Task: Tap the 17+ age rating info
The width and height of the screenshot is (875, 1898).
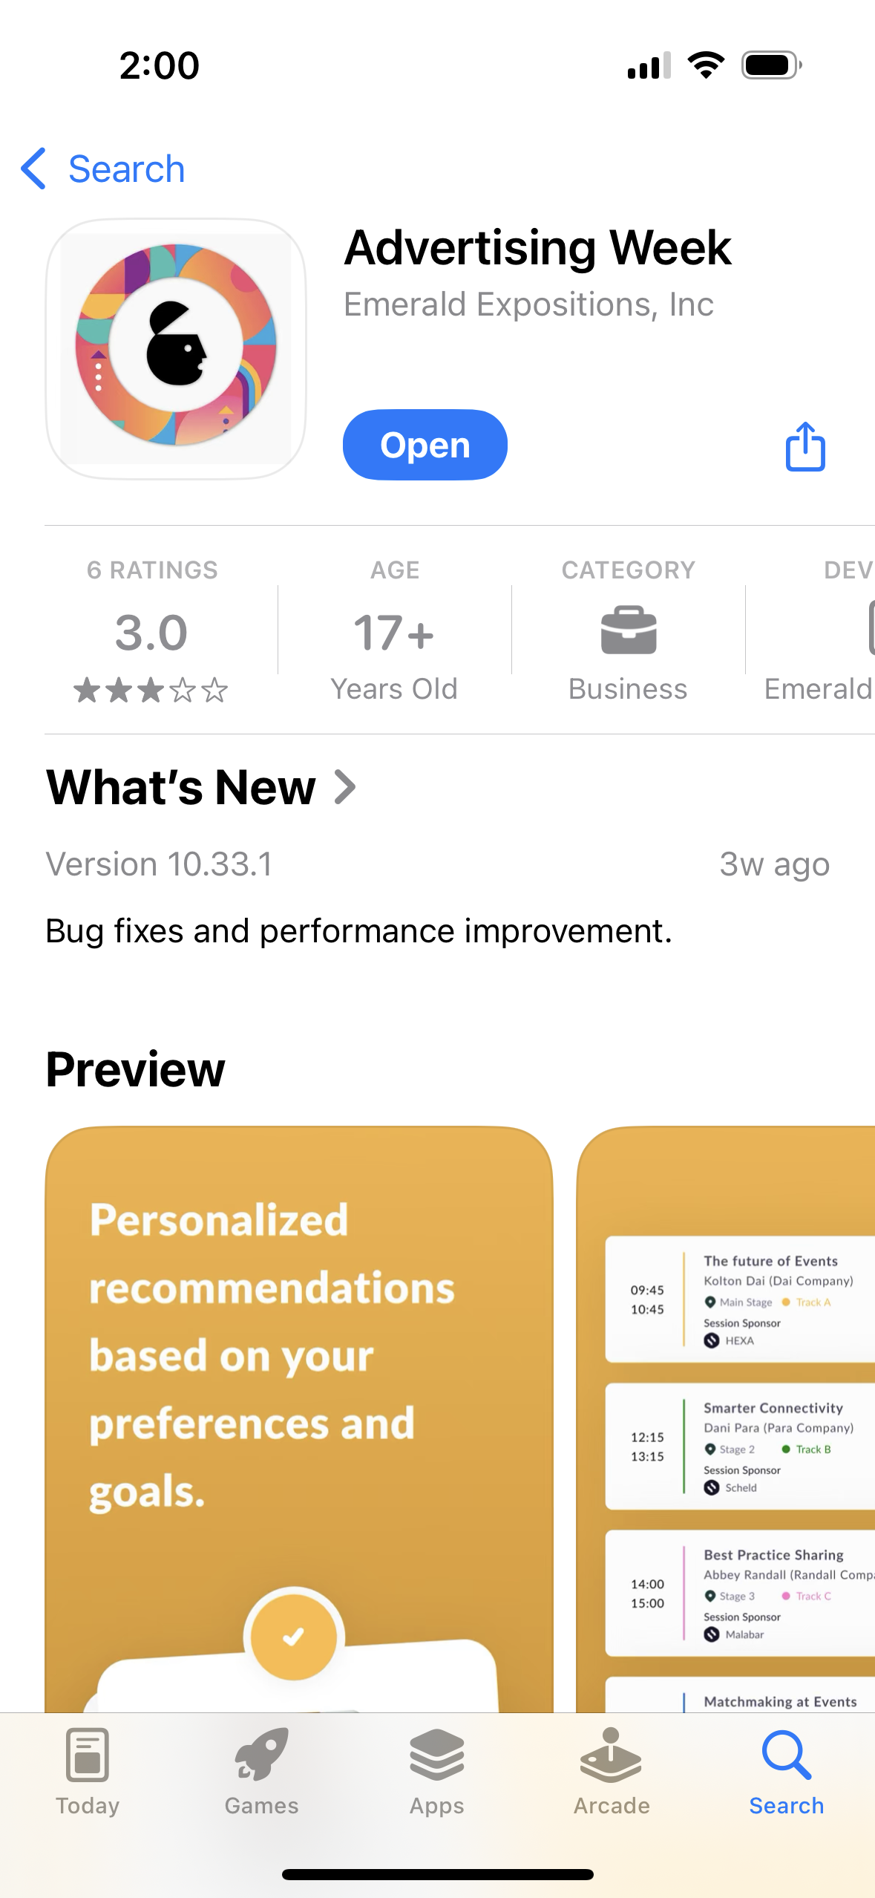Action: click(394, 632)
